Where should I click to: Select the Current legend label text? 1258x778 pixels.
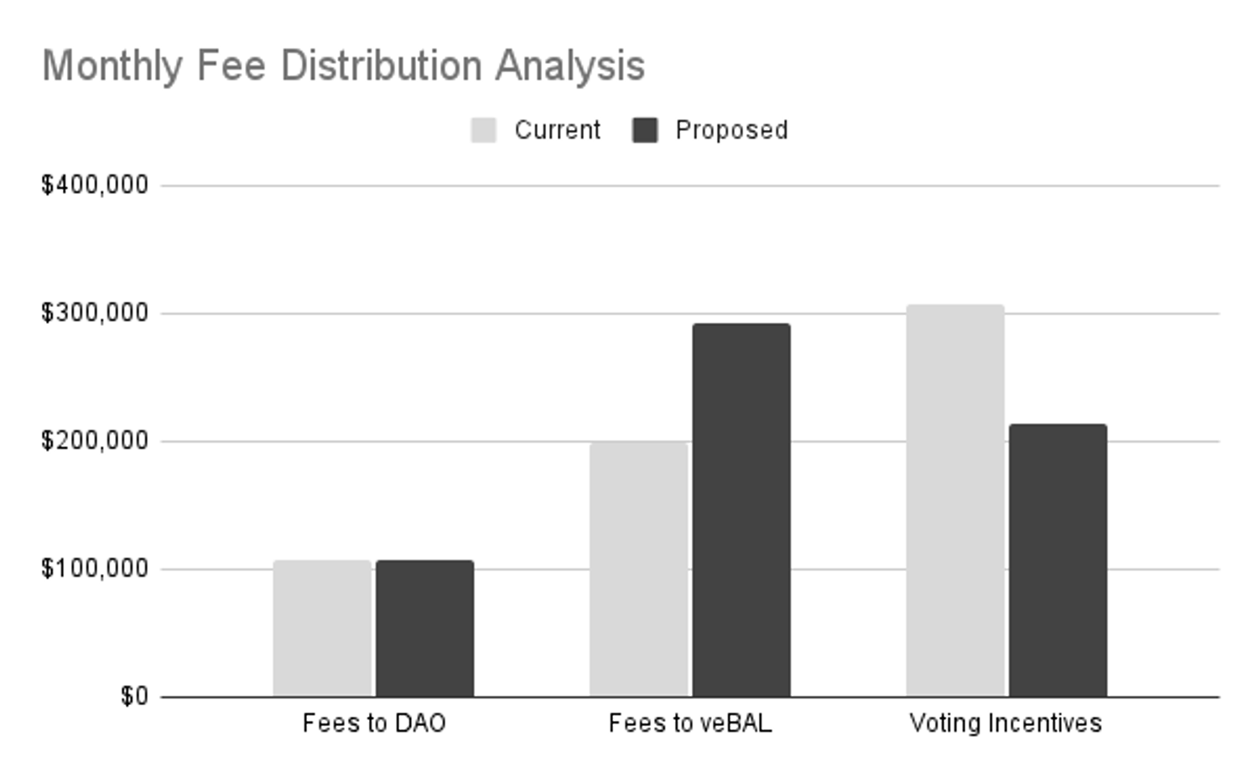[557, 130]
